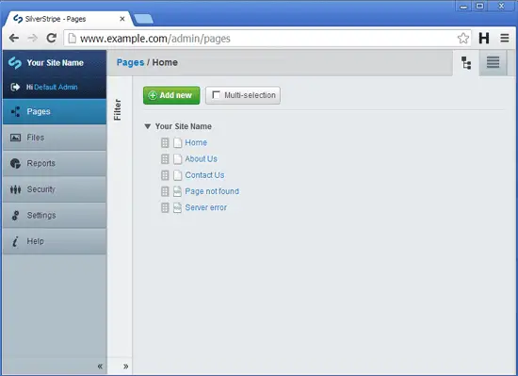Screen dimensions: 518x376
Task: Open the vertical Filter panel tab
Action: point(118,109)
